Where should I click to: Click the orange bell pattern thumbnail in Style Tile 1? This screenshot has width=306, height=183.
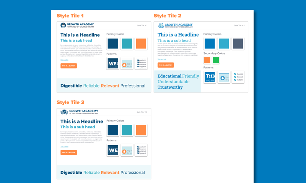pos(127,63)
